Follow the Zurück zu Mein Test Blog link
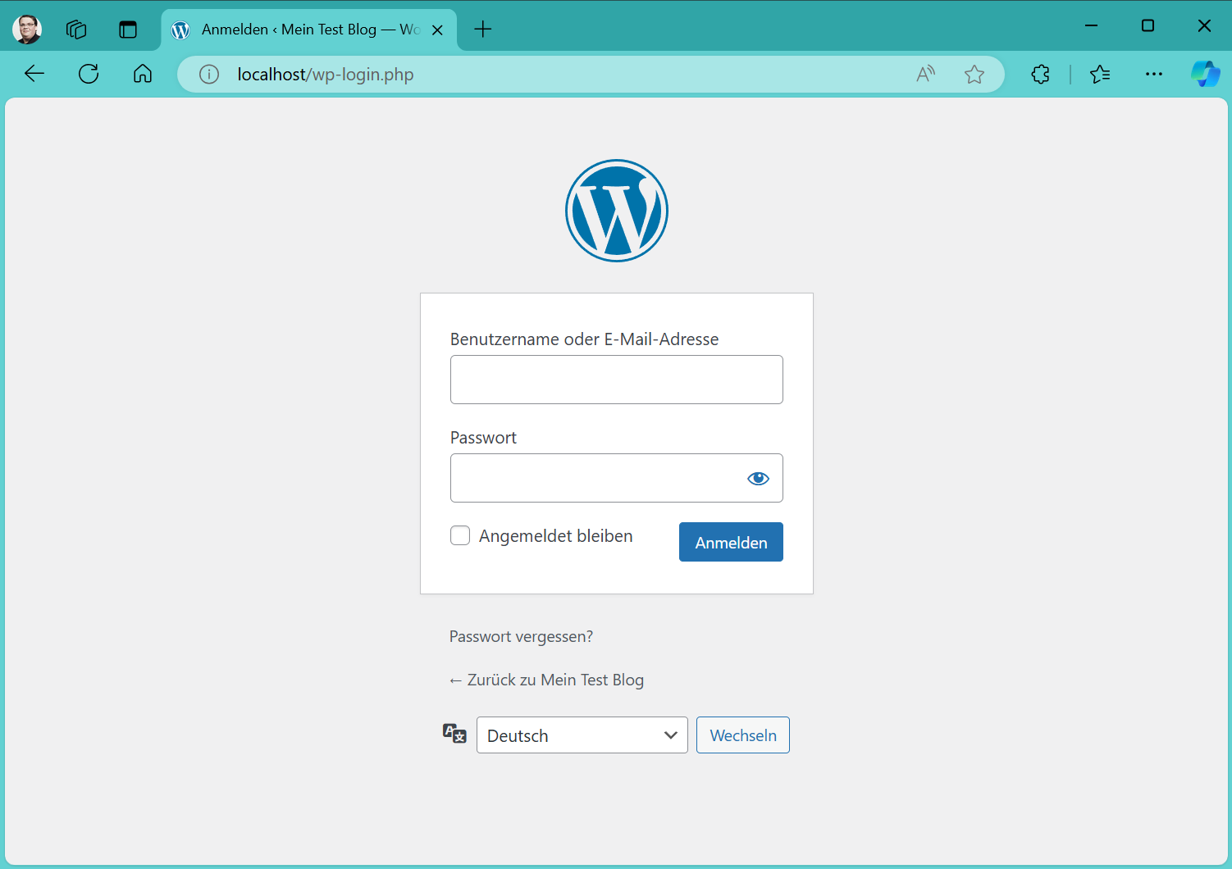This screenshot has width=1232, height=869. coord(546,680)
